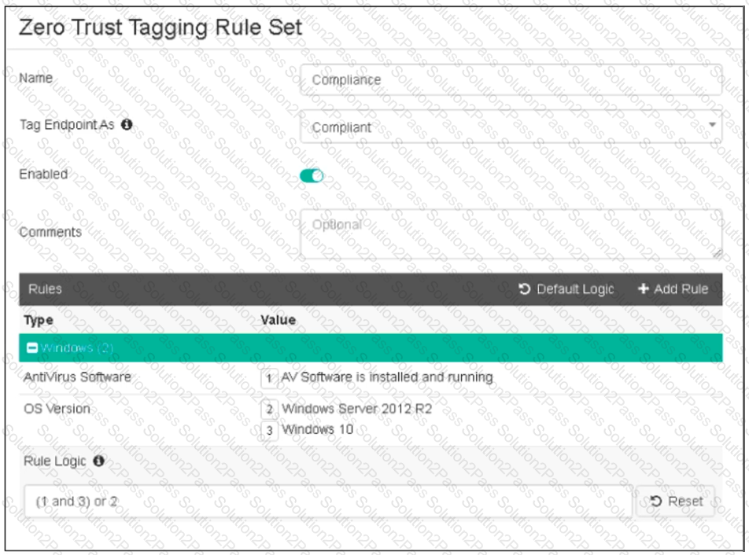
Task: Click the Reset button for rule logic
Action: [x=676, y=501]
